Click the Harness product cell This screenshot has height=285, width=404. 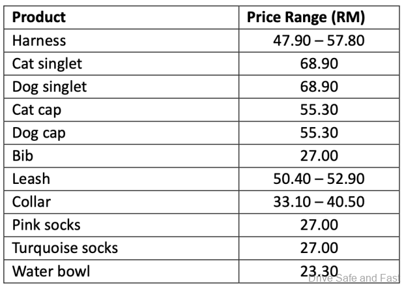point(40,40)
